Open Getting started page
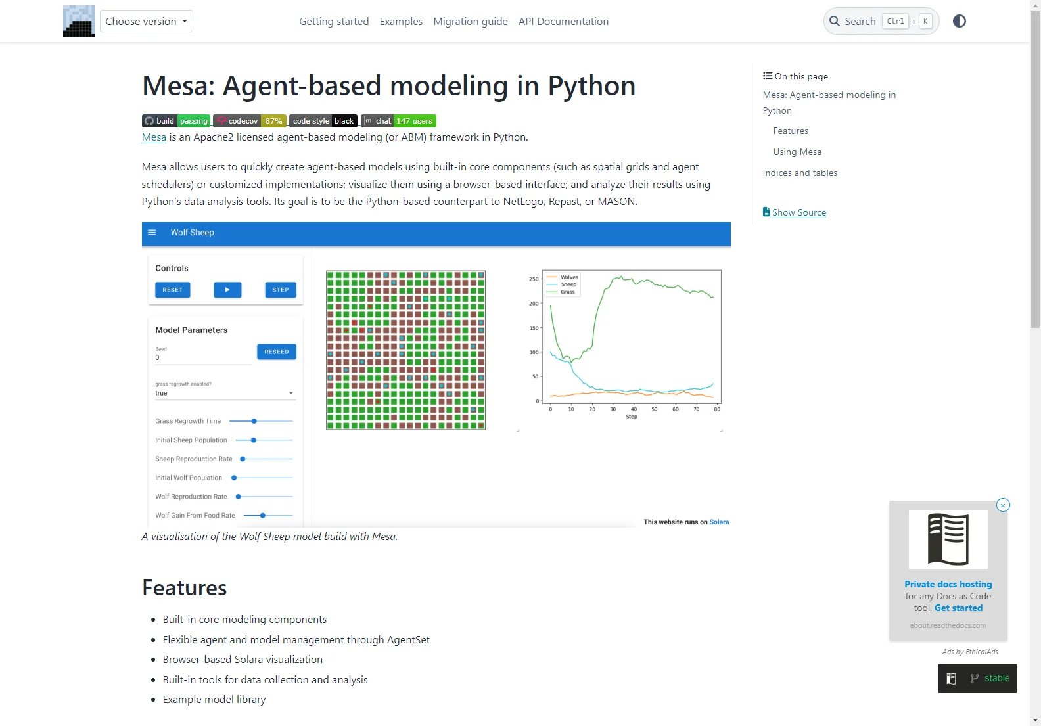Image resolution: width=1041 pixels, height=726 pixels. (334, 21)
